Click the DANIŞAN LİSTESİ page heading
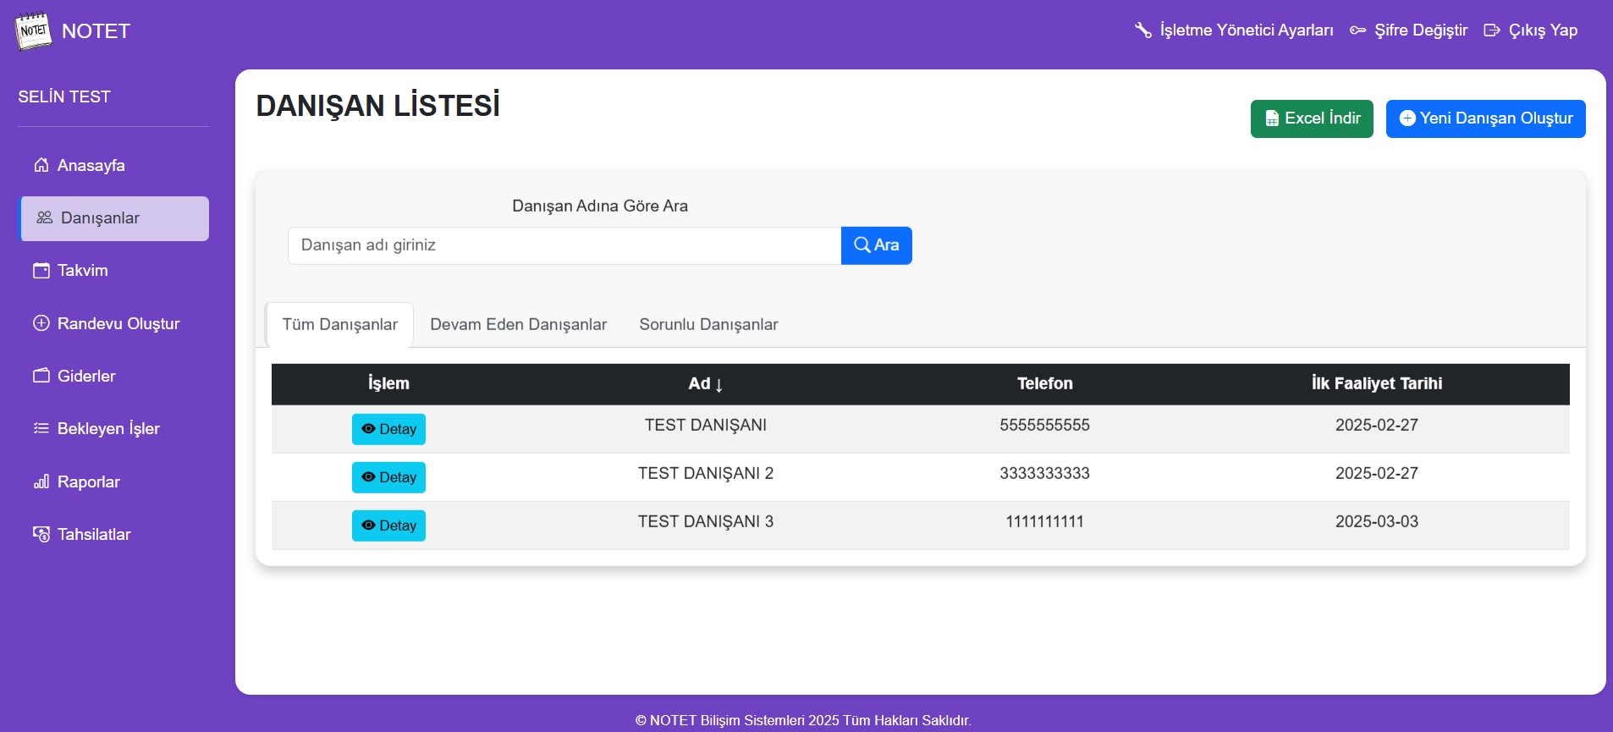The image size is (1613, 732). (x=378, y=106)
